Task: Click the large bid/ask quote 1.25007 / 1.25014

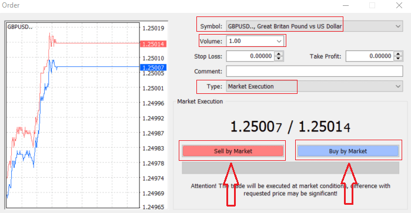Action: click(x=290, y=127)
